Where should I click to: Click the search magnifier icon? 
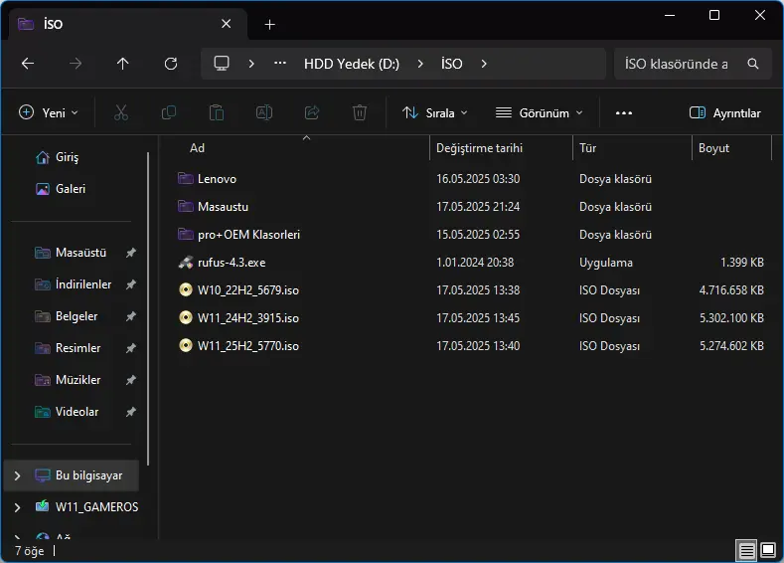753,64
